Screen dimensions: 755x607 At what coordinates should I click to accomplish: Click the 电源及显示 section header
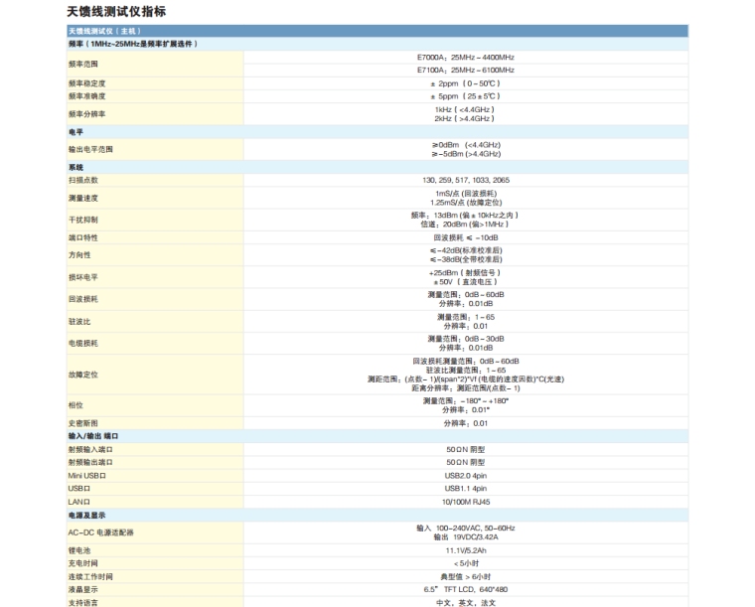pyautogui.click(x=86, y=516)
